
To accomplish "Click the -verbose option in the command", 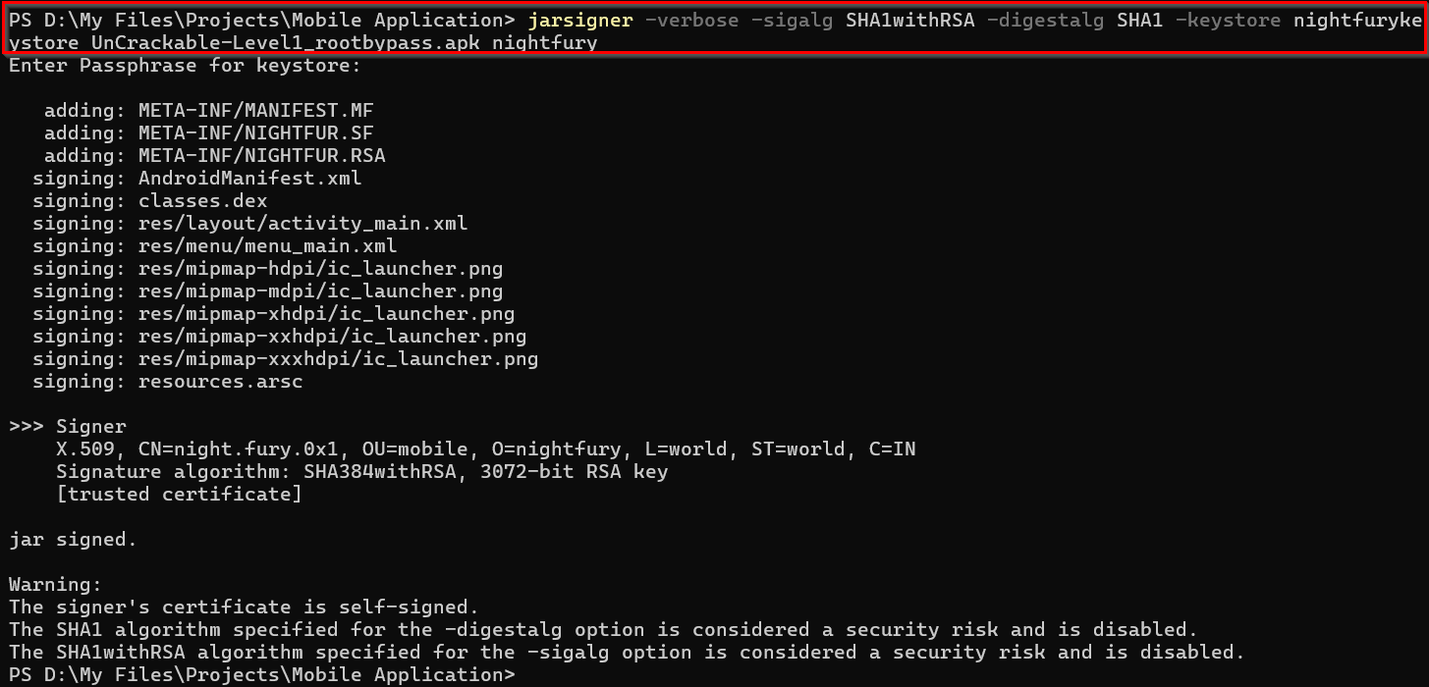I will point(691,21).
